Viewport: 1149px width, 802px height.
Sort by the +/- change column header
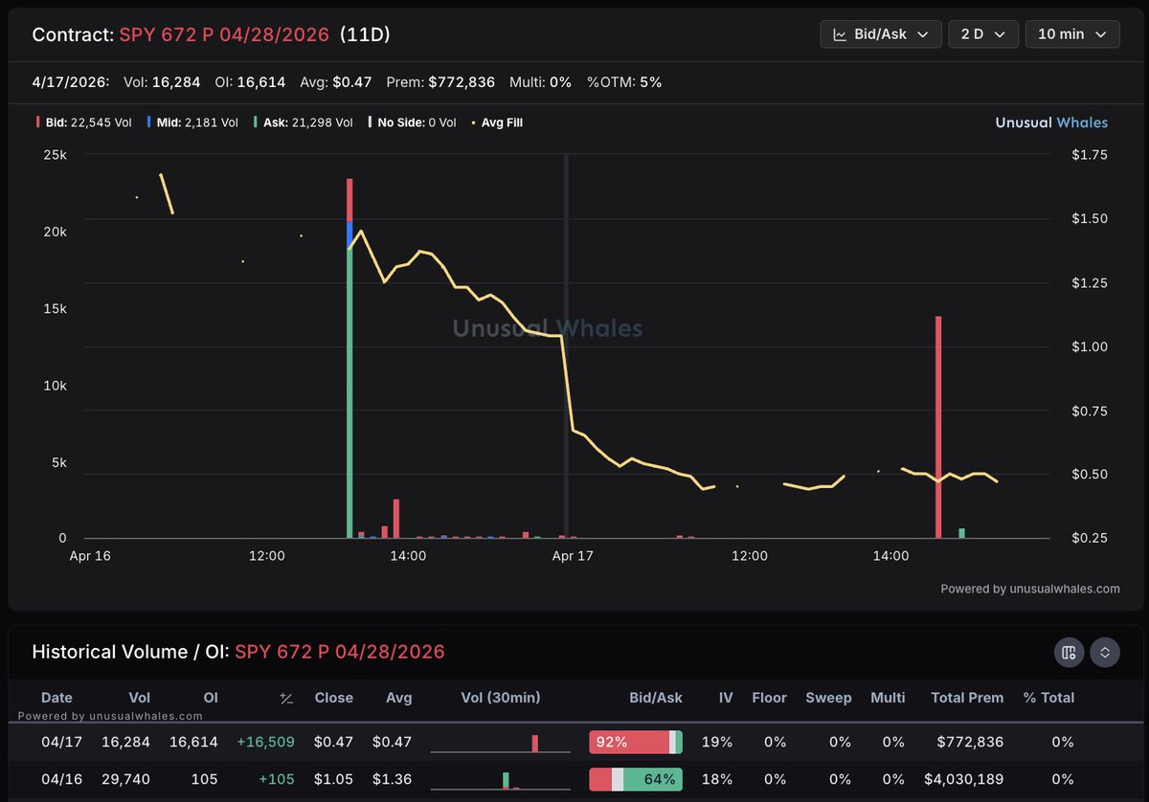(285, 698)
